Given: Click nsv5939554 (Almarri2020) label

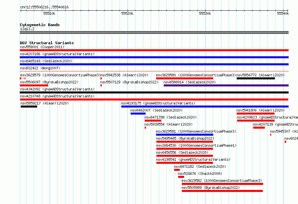Looking at the screenshot, I should 168,124.
